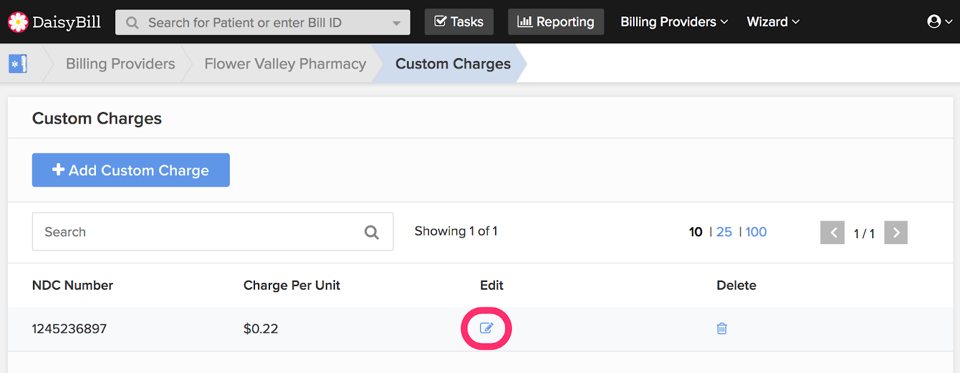The image size is (960, 373).
Task: Click the DaisyBill flower logo
Action: coord(18,22)
